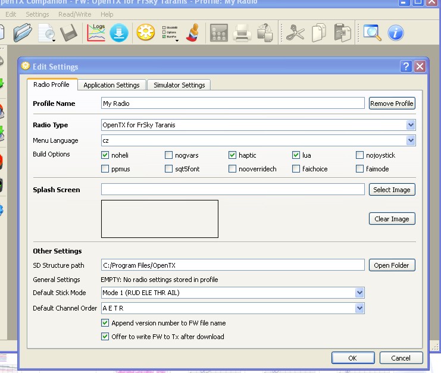The width and height of the screenshot is (441, 373).
Task: Click the blue download firmware icon
Action: click(x=119, y=32)
